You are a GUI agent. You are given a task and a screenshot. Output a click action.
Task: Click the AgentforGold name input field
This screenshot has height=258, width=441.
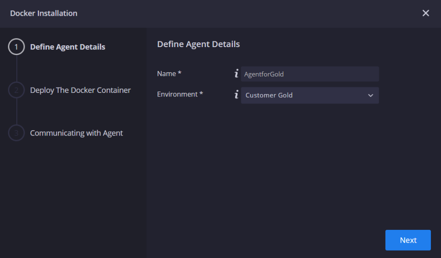click(x=310, y=74)
